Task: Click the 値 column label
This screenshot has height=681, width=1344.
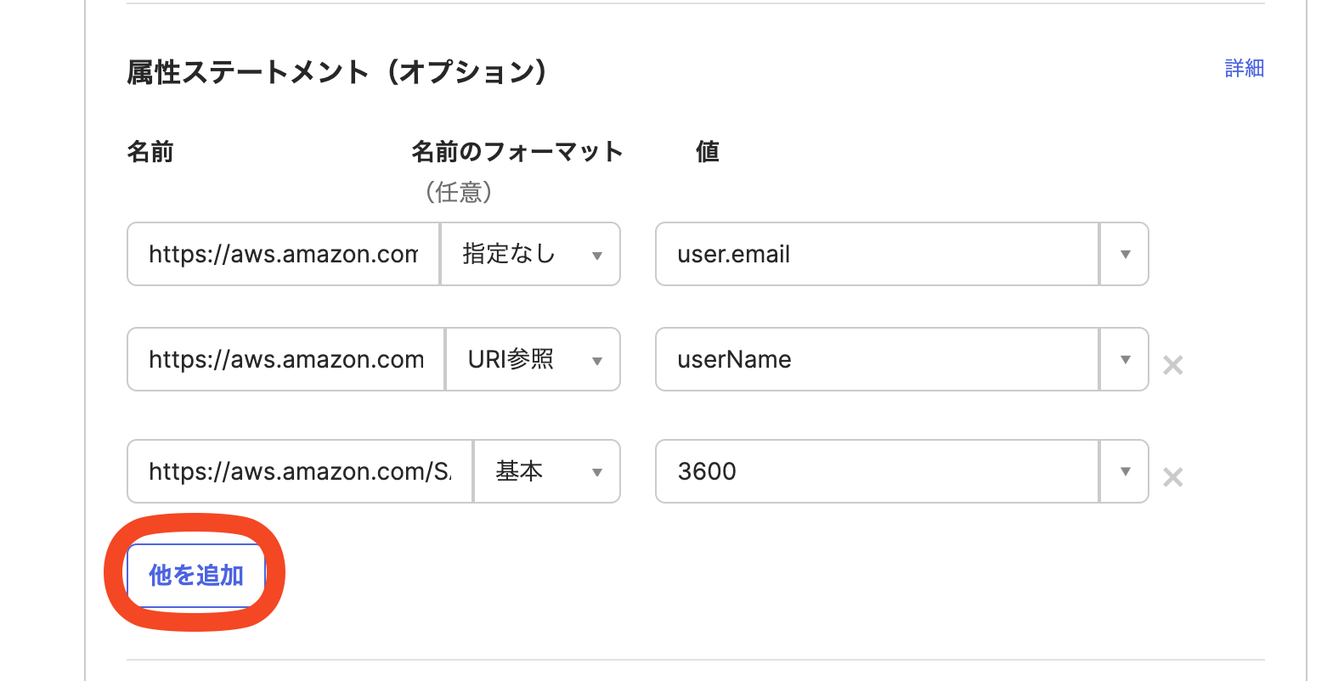Action: 708,152
